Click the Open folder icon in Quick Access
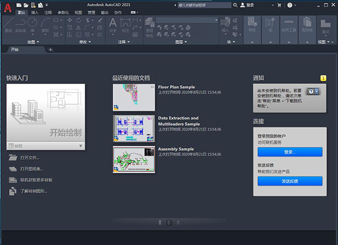Screen dimensions: 338x245 click(x=26, y=5)
